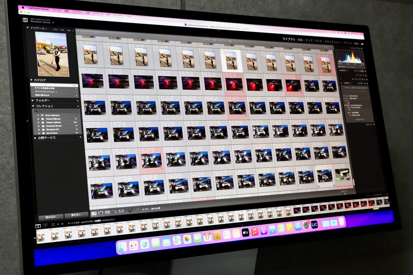The image size is (413, 275).
Task: Select the Painter spray can tool
Action: 131,210
